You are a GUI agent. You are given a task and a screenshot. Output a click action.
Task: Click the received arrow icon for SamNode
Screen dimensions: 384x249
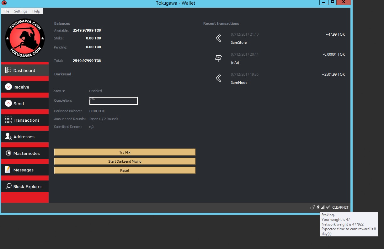tap(218, 78)
